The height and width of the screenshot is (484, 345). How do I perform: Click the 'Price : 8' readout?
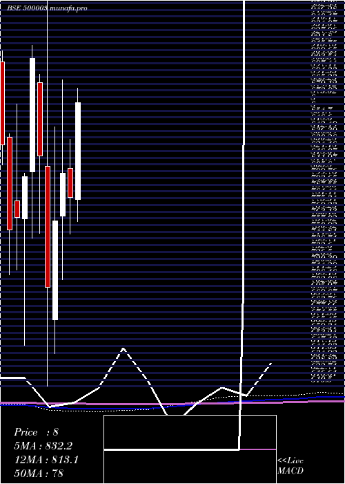[36, 432]
